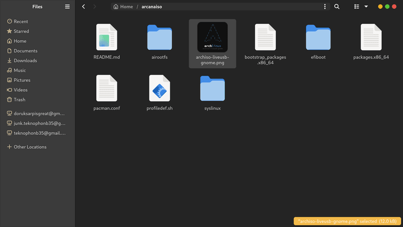Go to Home in the path bar
The image size is (403, 227).
123,7
